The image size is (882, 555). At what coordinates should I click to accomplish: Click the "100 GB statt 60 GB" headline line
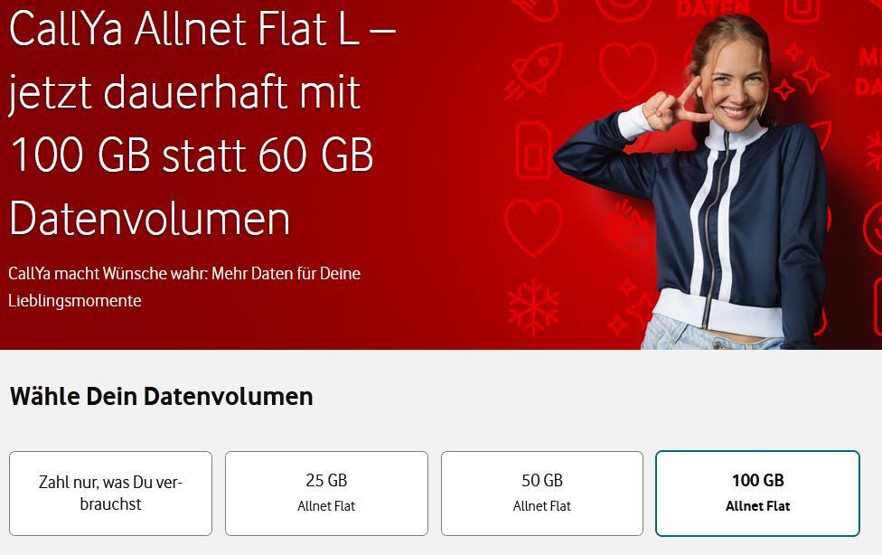(192, 155)
